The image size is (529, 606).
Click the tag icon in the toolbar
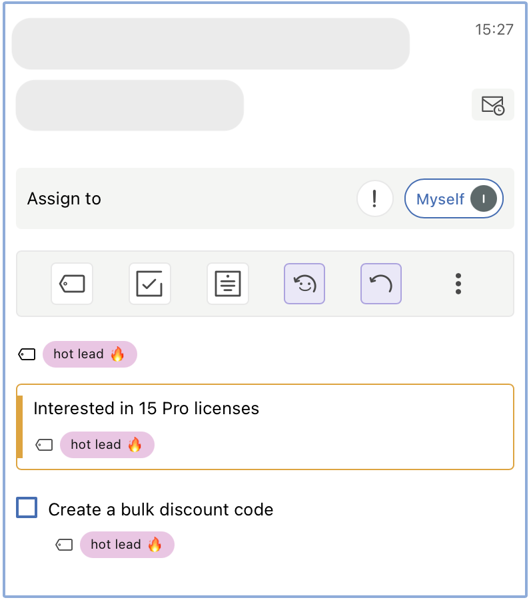tap(72, 284)
